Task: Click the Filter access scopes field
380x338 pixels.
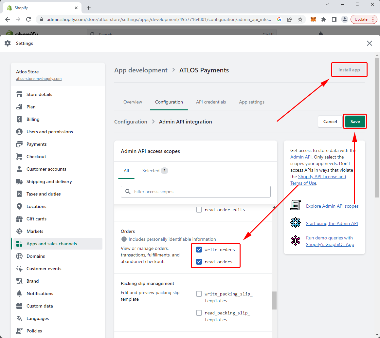Action: [196, 192]
